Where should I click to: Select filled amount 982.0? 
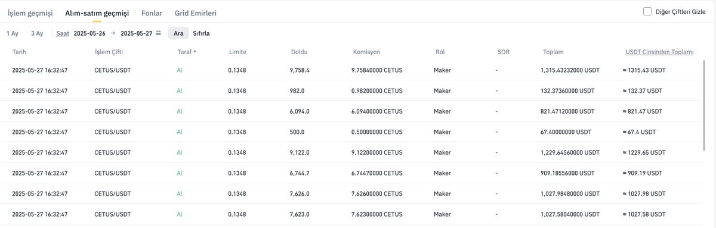pyautogui.click(x=297, y=90)
